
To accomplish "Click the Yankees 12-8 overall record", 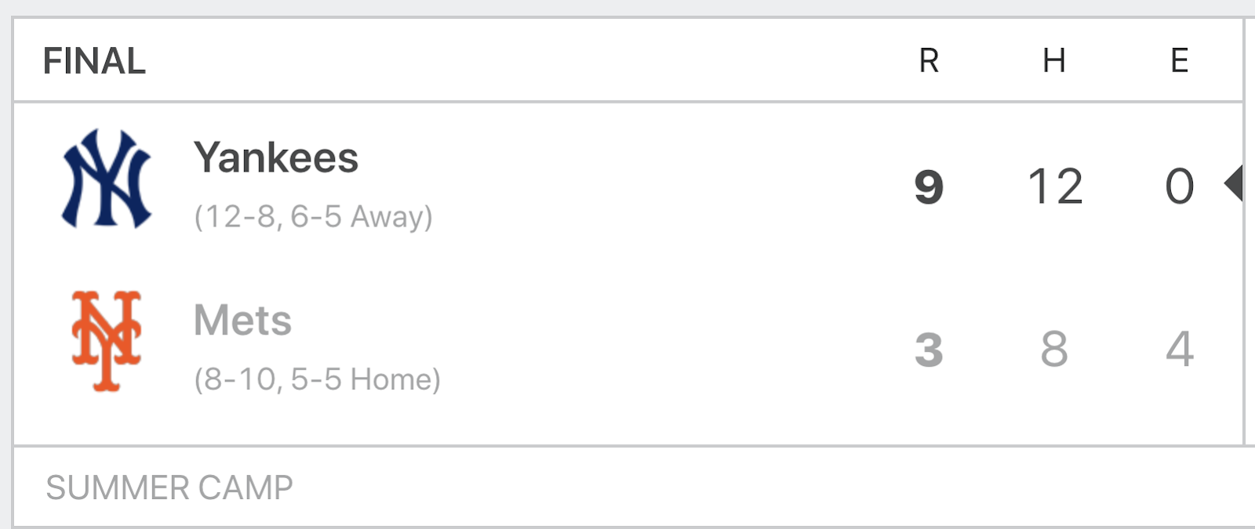I will 235,216.
